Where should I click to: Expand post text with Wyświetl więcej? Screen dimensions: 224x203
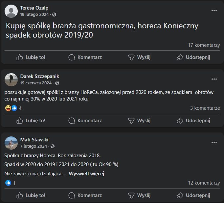pyautogui.click(x=86, y=173)
